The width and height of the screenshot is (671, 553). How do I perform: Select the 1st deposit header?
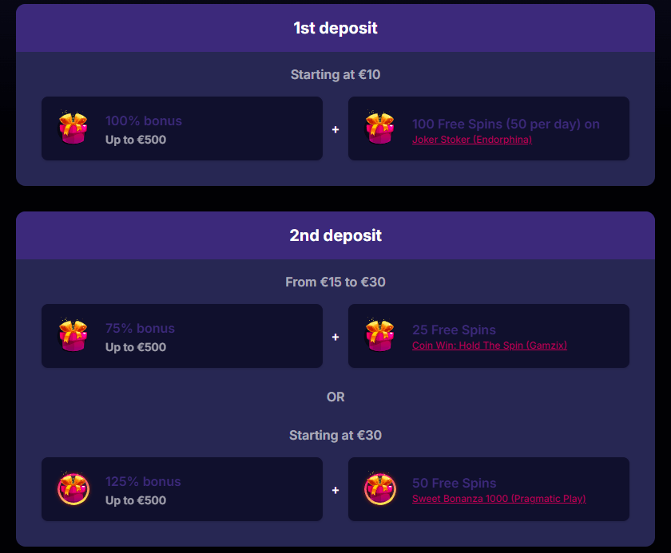[335, 29]
